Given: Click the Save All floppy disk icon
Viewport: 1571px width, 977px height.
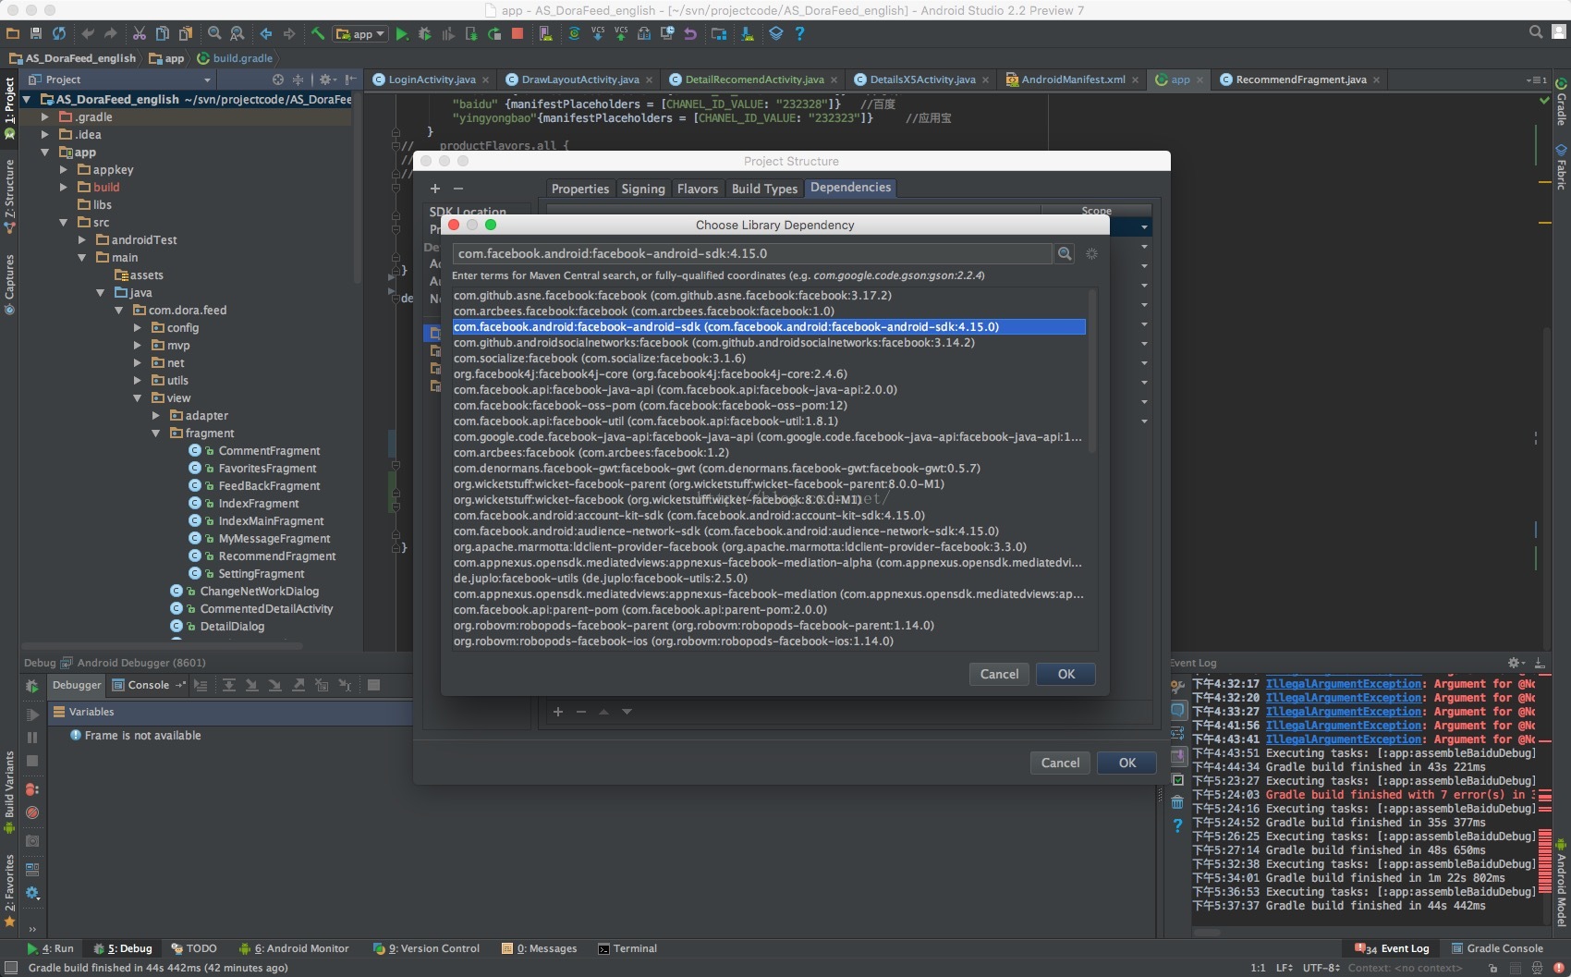Looking at the screenshot, I should coord(36,34).
